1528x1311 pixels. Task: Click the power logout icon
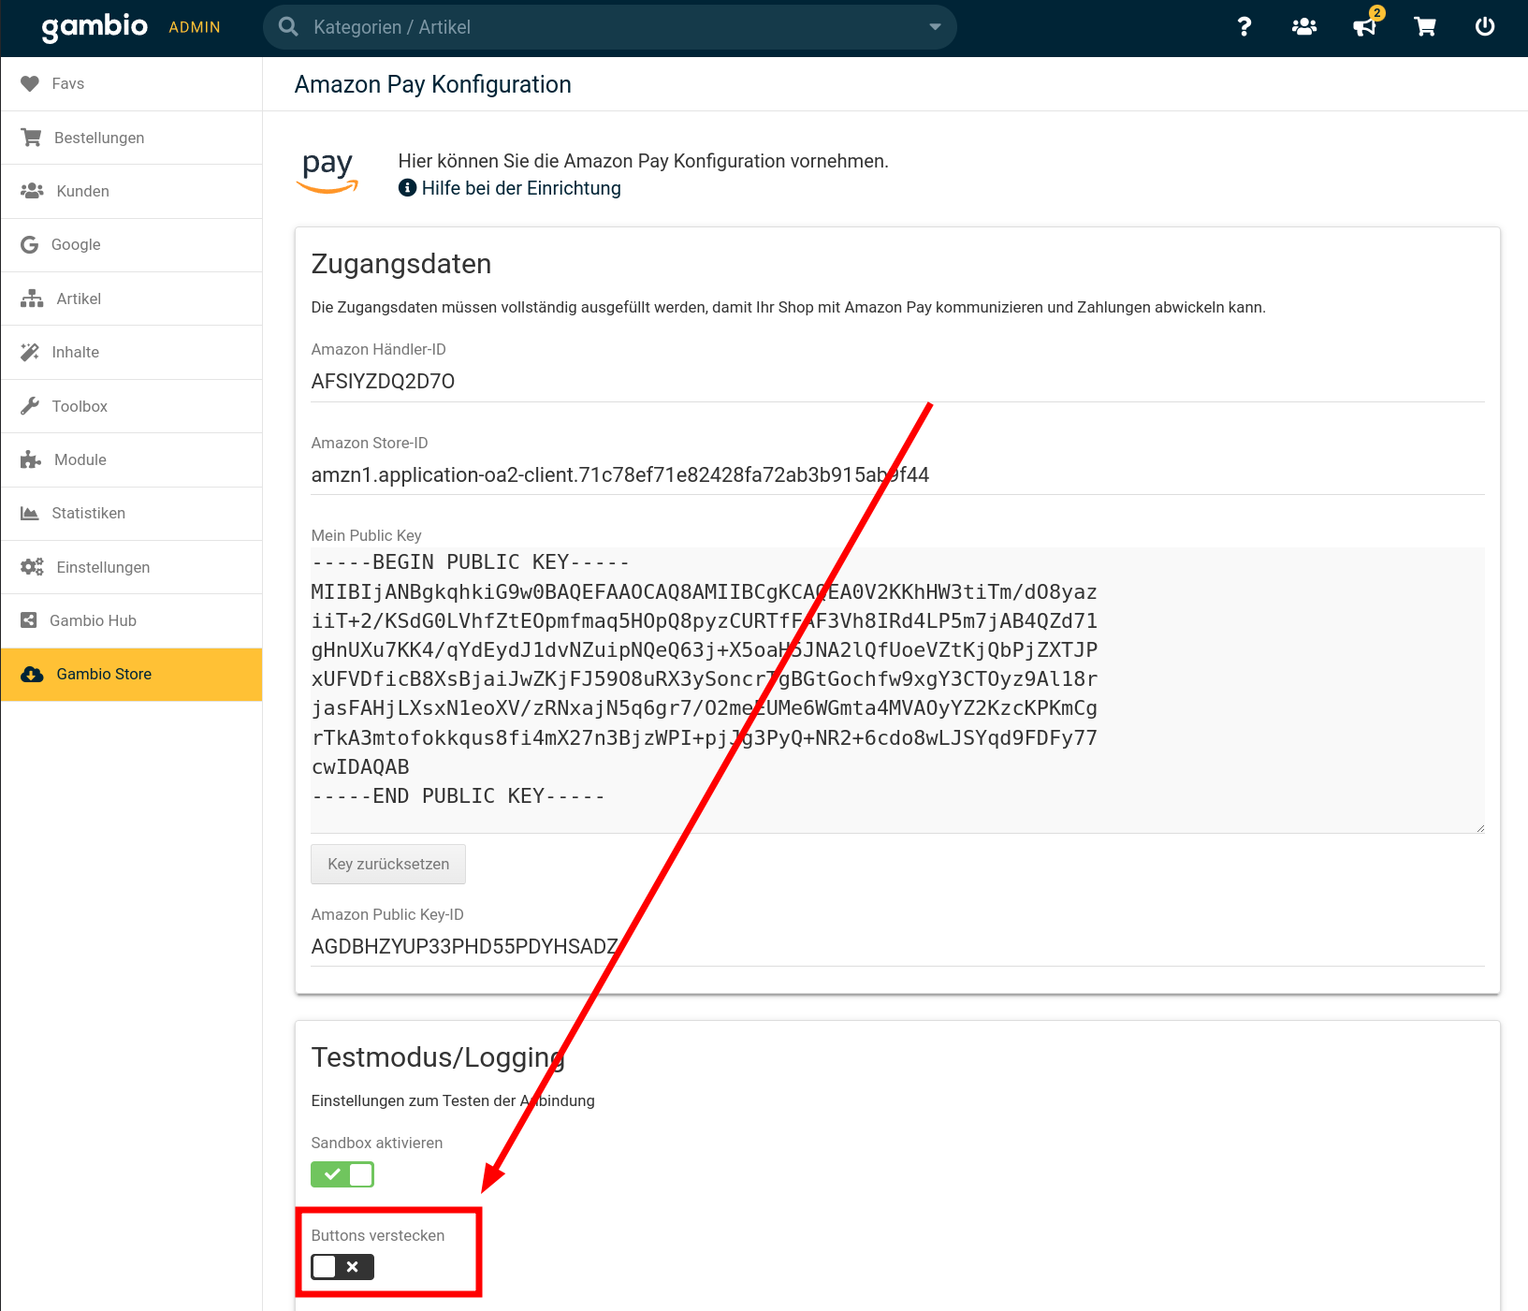(x=1485, y=27)
